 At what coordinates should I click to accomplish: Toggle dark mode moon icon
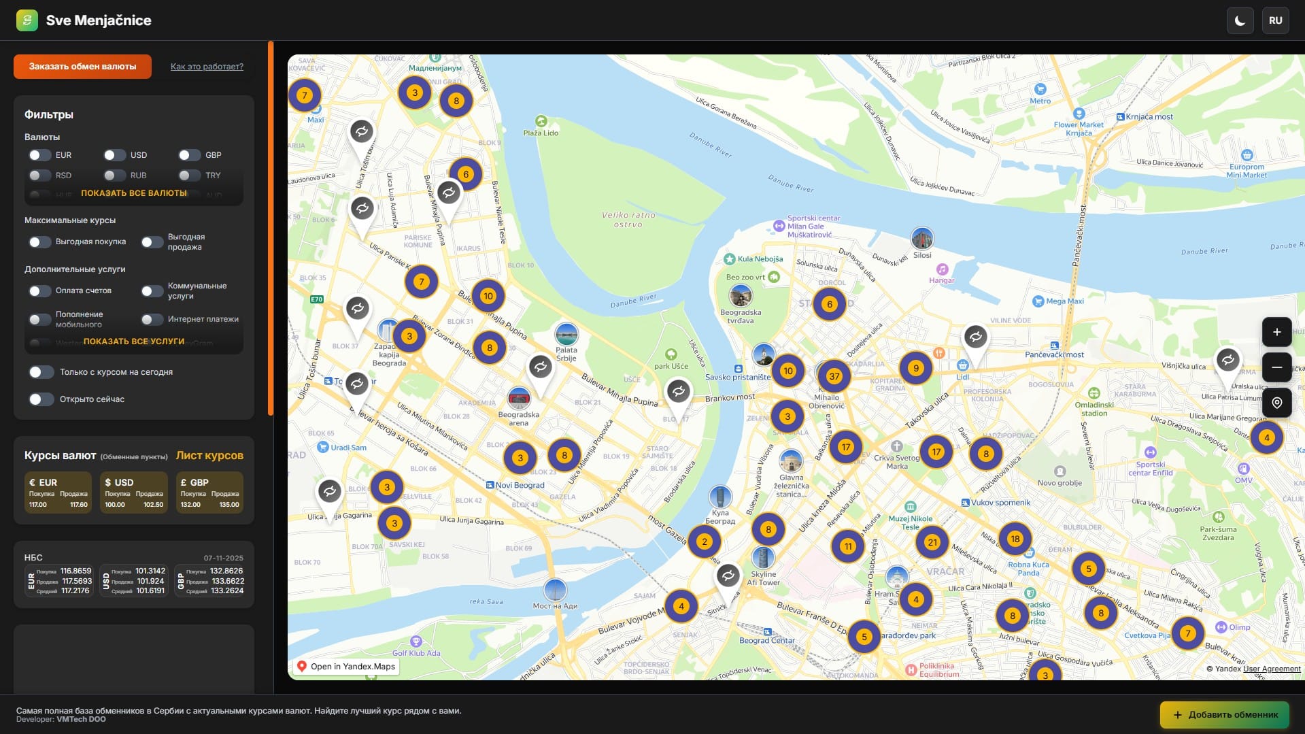(1240, 20)
